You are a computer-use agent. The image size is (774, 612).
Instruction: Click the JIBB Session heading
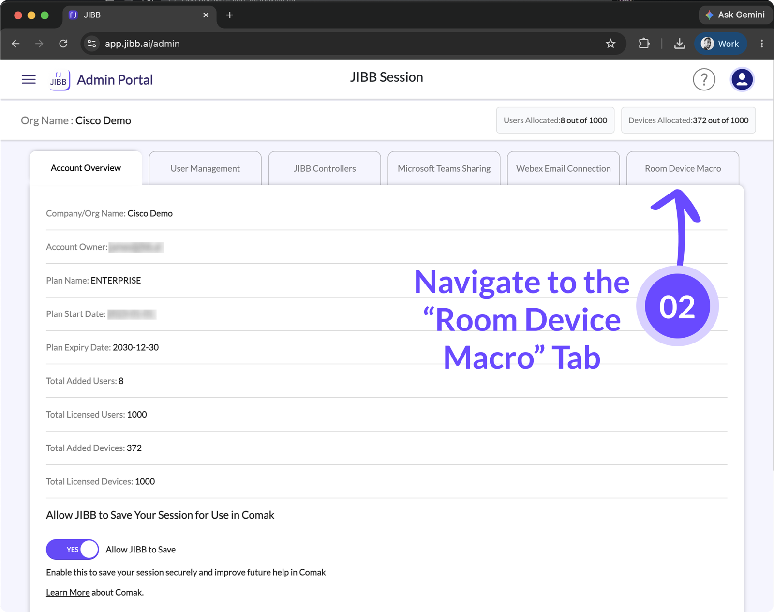[387, 77]
